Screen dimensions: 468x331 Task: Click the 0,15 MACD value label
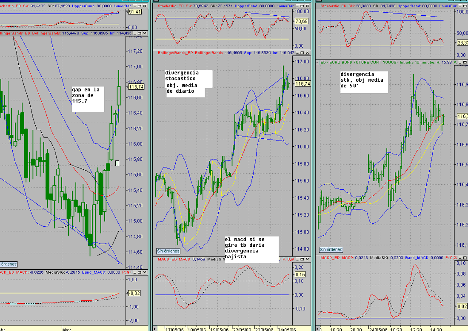tap(300, 274)
